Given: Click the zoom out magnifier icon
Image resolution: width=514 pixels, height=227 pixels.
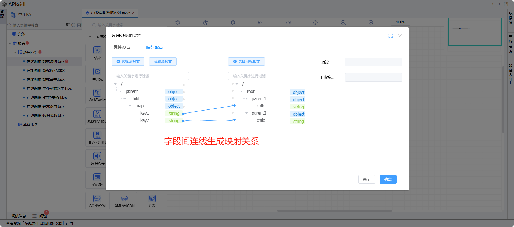Looking at the screenshot, I should coord(371,23).
